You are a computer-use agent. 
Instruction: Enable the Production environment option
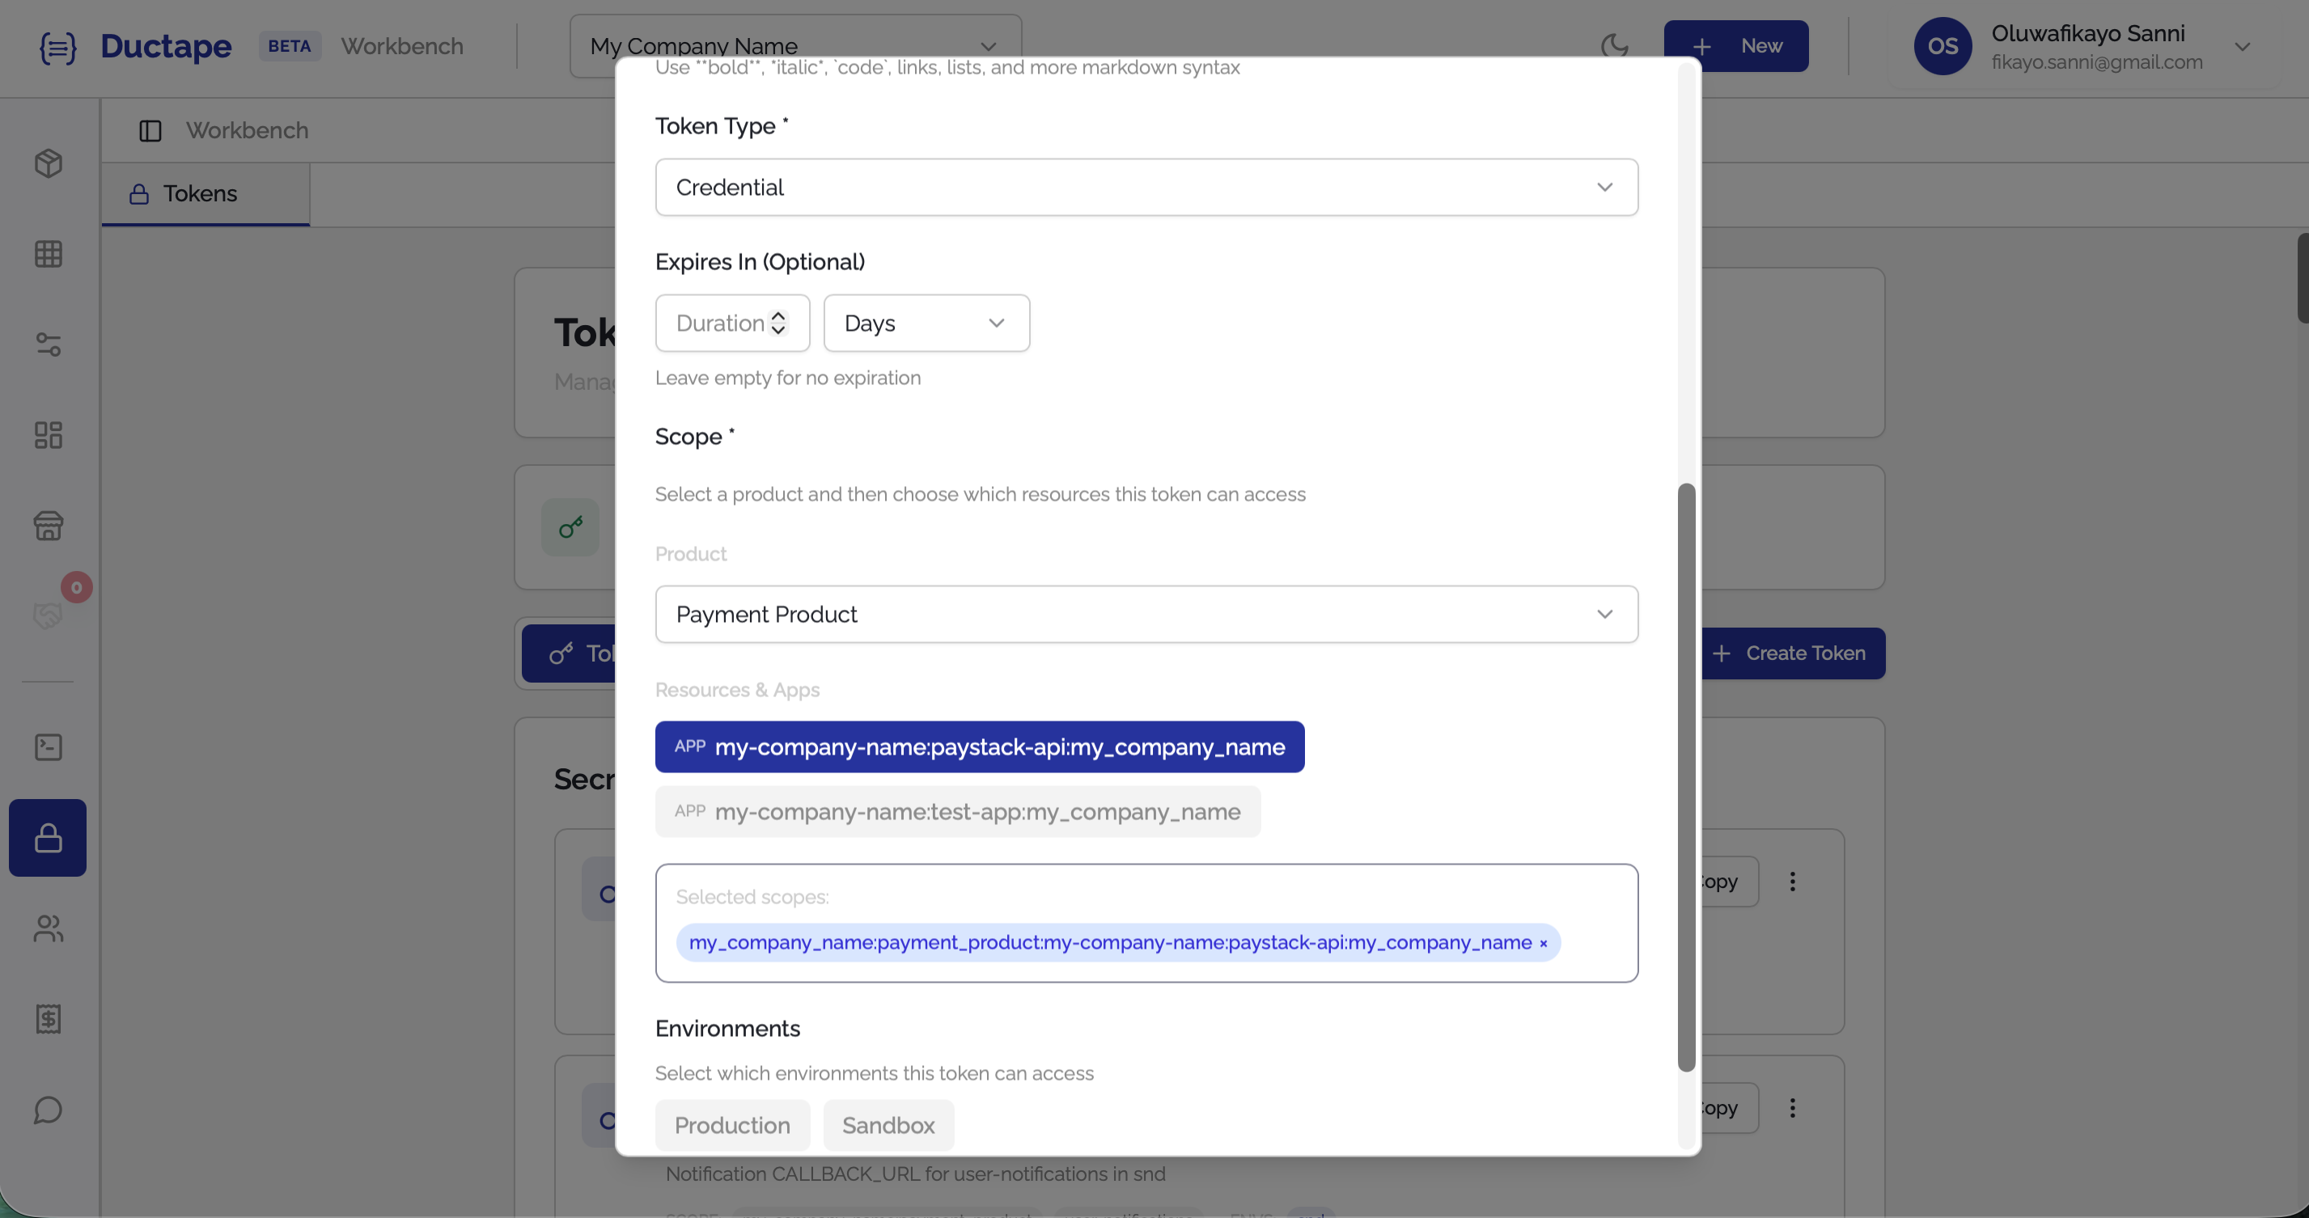[732, 1125]
